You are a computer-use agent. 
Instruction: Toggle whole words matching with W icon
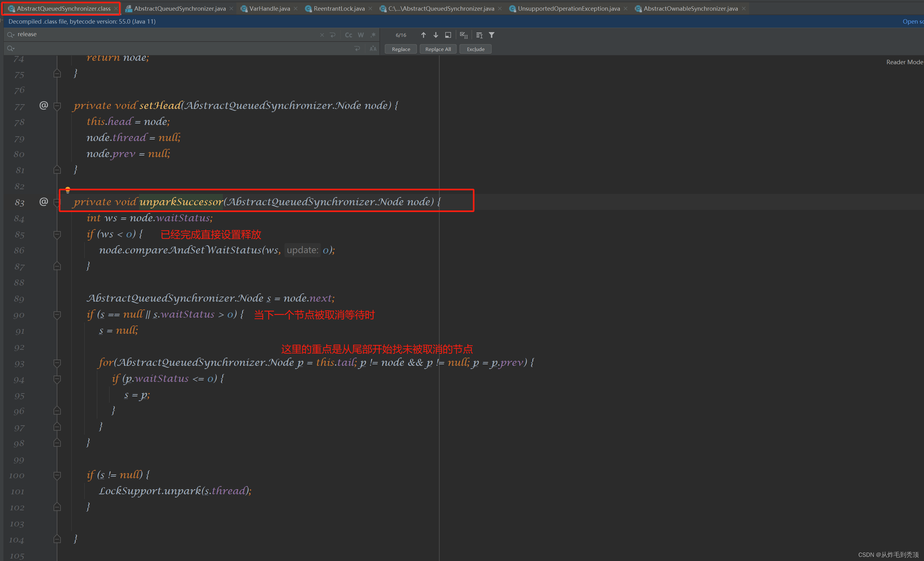(361, 35)
